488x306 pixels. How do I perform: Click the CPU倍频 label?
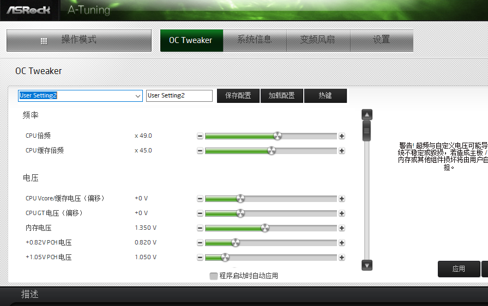(38, 136)
